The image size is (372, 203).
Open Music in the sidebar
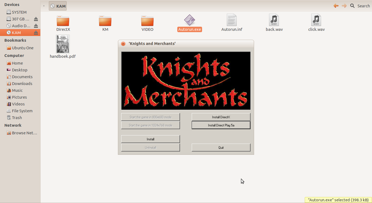point(20,90)
